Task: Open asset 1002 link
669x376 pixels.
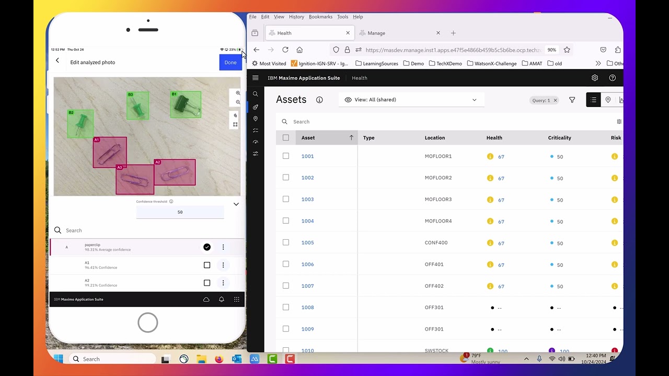Action: pos(307,178)
